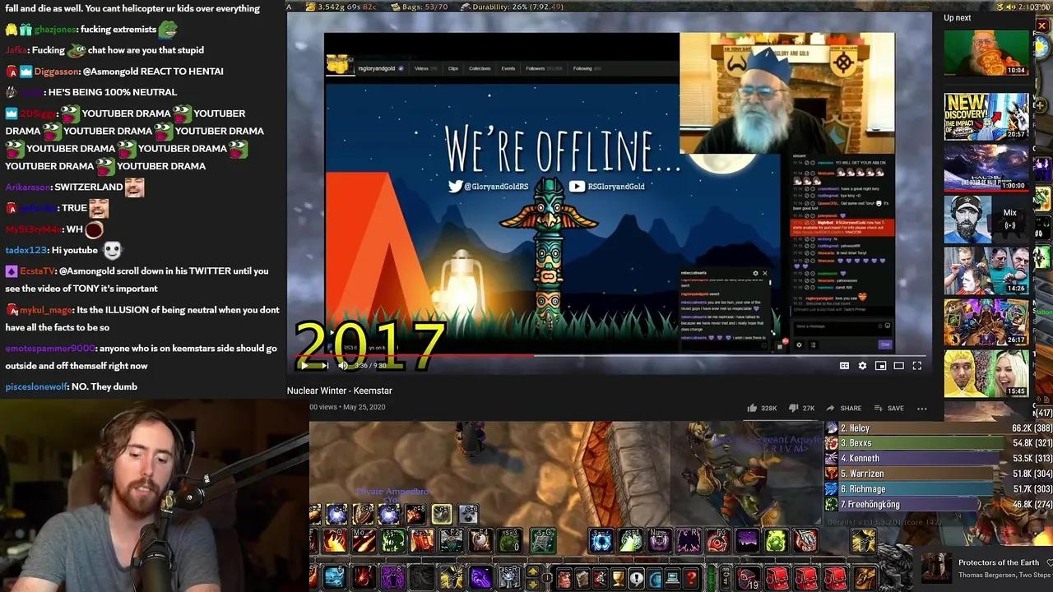Open the speech bubble micro menu button
The image size is (1053, 592).
point(636,578)
